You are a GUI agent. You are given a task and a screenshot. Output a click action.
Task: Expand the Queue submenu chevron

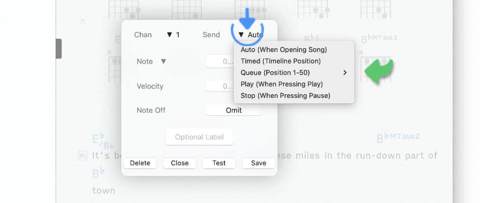point(345,72)
